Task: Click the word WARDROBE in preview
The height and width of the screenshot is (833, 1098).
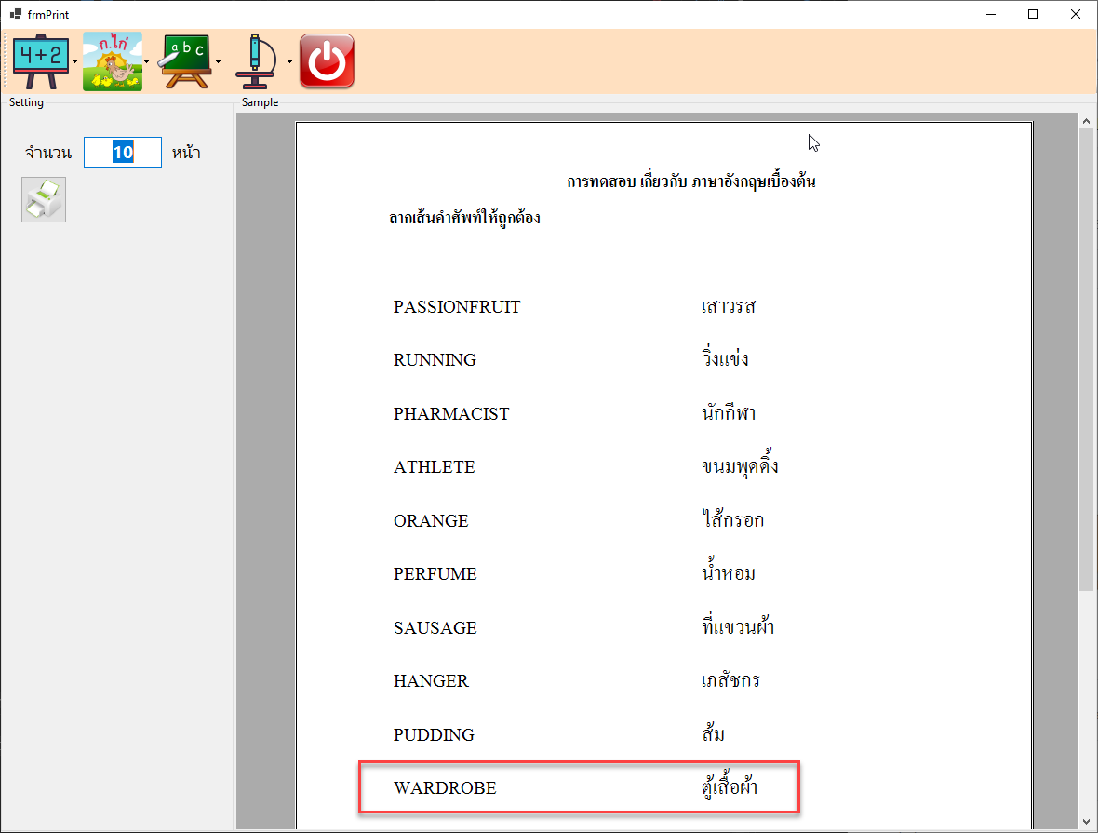Action: (445, 789)
